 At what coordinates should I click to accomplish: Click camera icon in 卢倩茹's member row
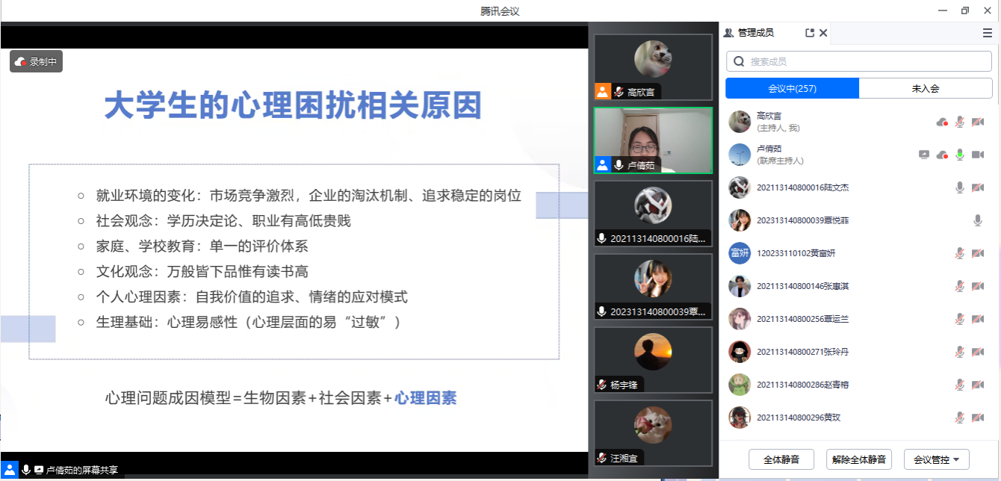(x=977, y=155)
